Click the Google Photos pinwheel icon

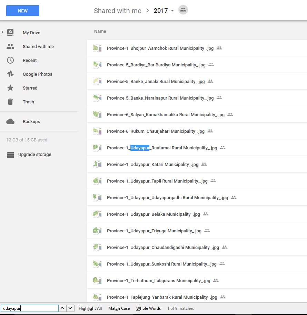pyautogui.click(x=10, y=74)
